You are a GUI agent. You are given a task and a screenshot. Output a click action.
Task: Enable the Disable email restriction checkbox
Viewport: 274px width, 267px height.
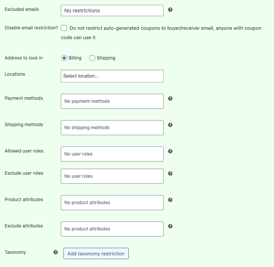click(64, 28)
